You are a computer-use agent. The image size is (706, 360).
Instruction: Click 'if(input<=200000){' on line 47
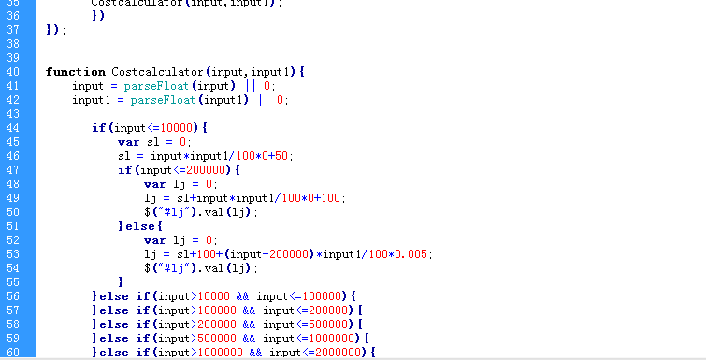tap(179, 170)
